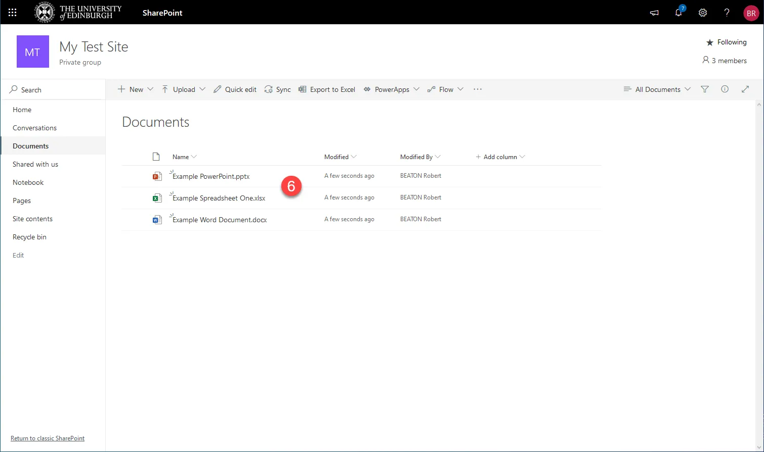This screenshot has width=764, height=452.
Task: Return to classic SharePoint
Action: pos(48,438)
